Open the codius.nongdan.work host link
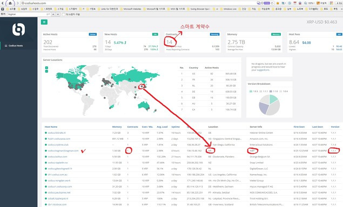This screenshot has height=207, width=343. point(59,181)
